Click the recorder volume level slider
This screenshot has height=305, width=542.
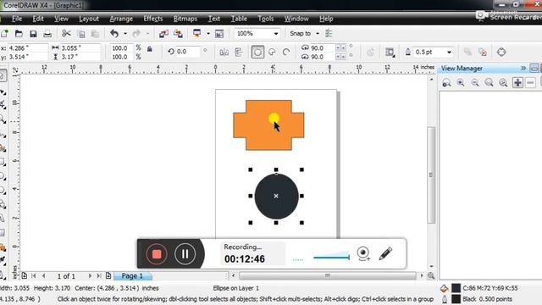(331, 257)
